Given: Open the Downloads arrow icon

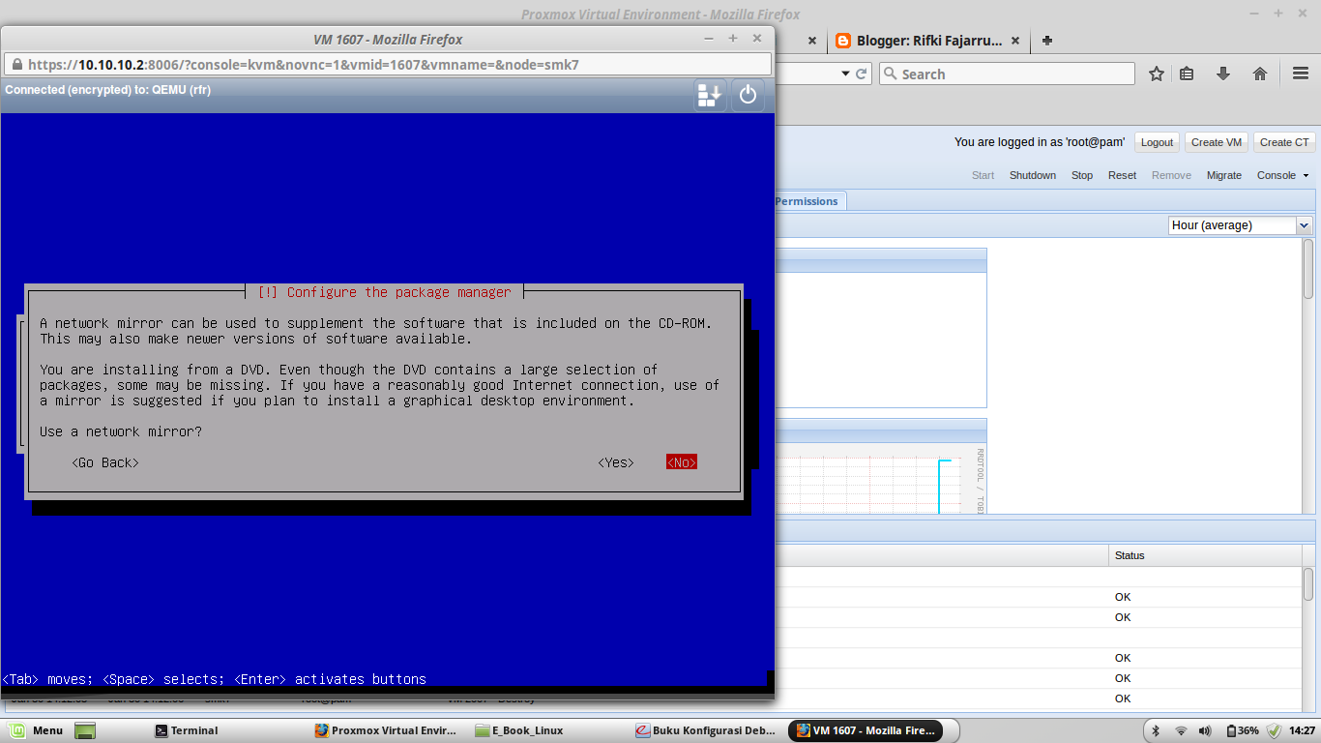Looking at the screenshot, I should click(1223, 74).
